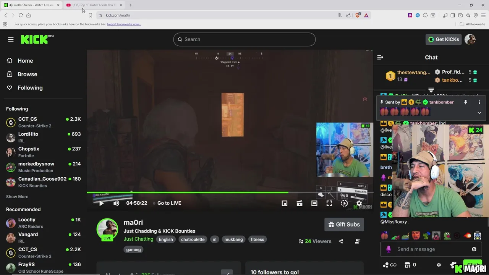Screen dimensions: 489x275
Task: Collapse the chat panel
Action: point(380,57)
